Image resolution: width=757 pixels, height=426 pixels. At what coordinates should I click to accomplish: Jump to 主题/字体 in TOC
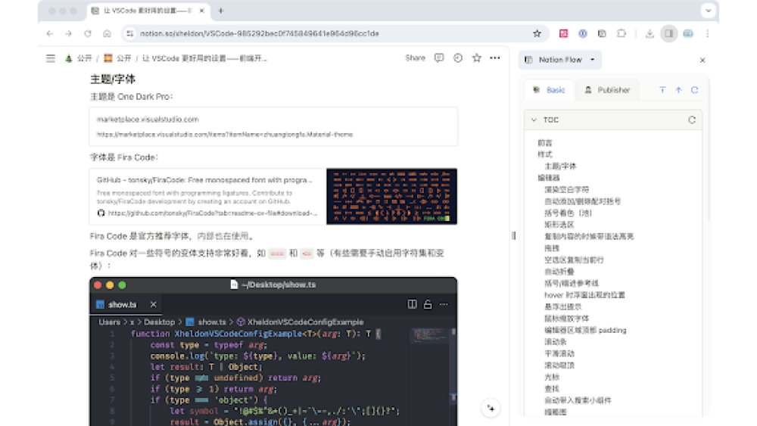point(560,166)
